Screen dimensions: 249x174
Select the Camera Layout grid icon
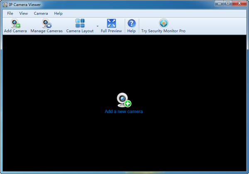click(80, 23)
